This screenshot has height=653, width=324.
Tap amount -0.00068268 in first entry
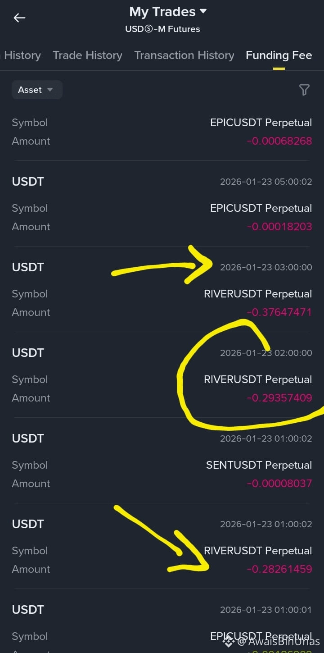(279, 141)
